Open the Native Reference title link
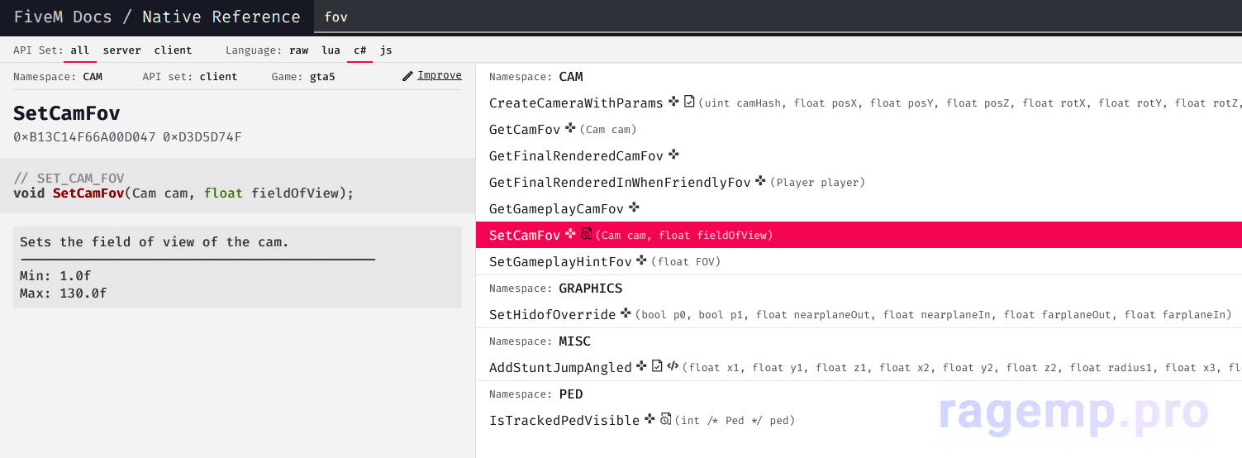The height and width of the screenshot is (458, 1242). 221,17
